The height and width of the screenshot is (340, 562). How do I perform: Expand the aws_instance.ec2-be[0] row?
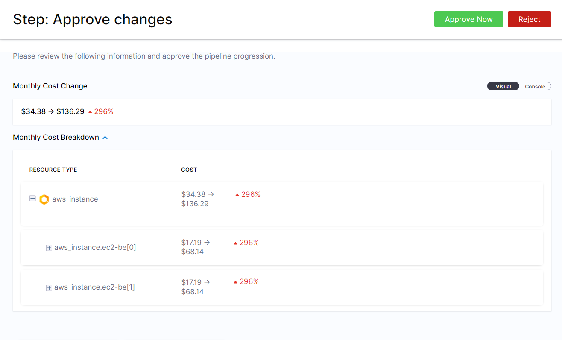49,248
